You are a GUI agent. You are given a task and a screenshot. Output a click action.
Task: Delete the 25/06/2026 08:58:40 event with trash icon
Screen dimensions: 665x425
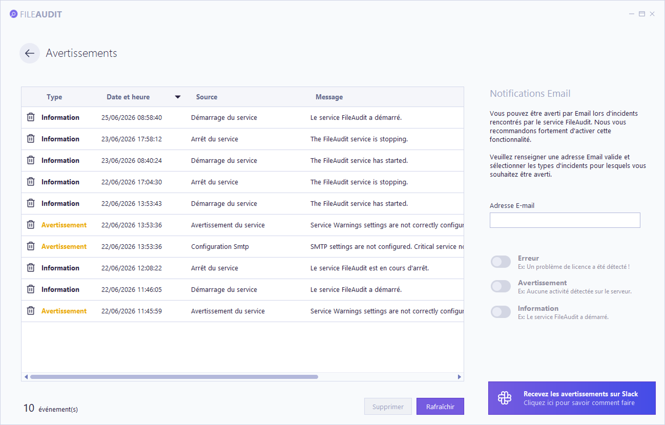[x=31, y=117]
